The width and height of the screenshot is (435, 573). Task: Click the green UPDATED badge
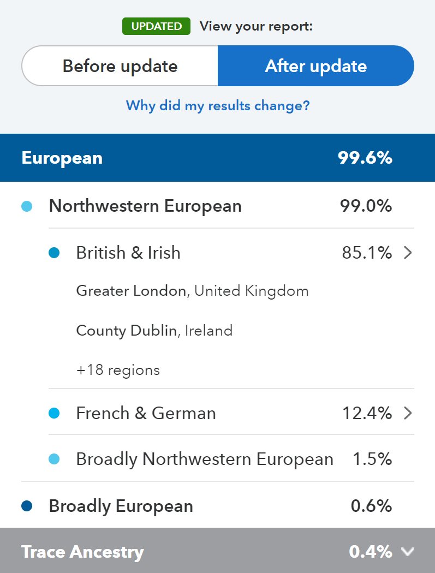[x=156, y=26]
